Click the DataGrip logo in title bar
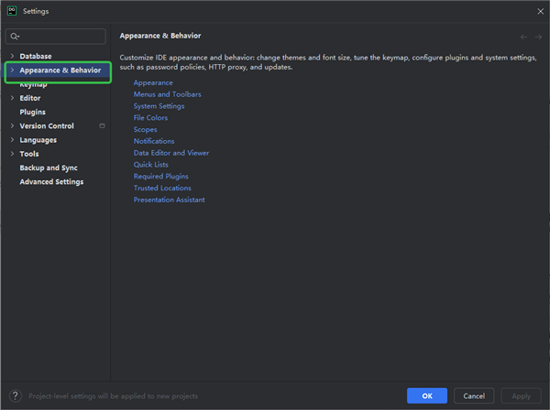Image resolution: width=550 pixels, height=410 pixels. pyautogui.click(x=11, y=11)
